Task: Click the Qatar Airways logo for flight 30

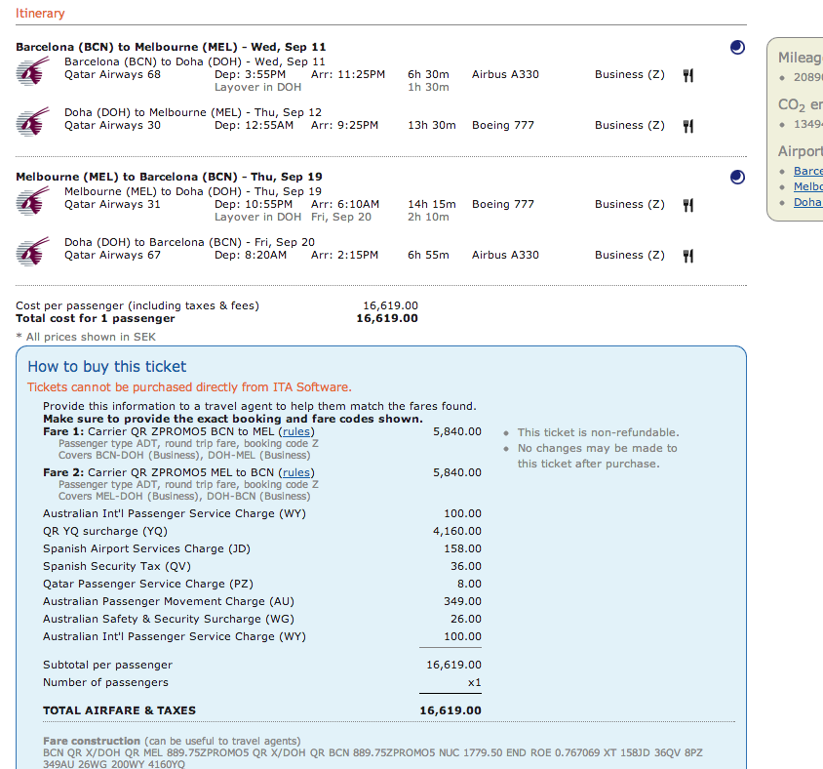Action: tap(32, 122)
